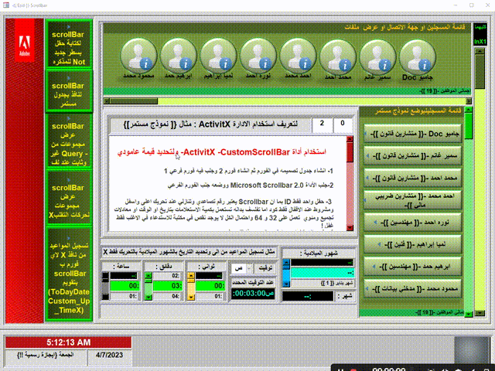Click the orange seconds scrollbar up arrow
The height and width of the screenshot is (371, 495).
tap(191, 276)
